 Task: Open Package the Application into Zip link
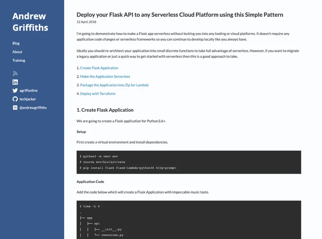(x=114, y=85)
